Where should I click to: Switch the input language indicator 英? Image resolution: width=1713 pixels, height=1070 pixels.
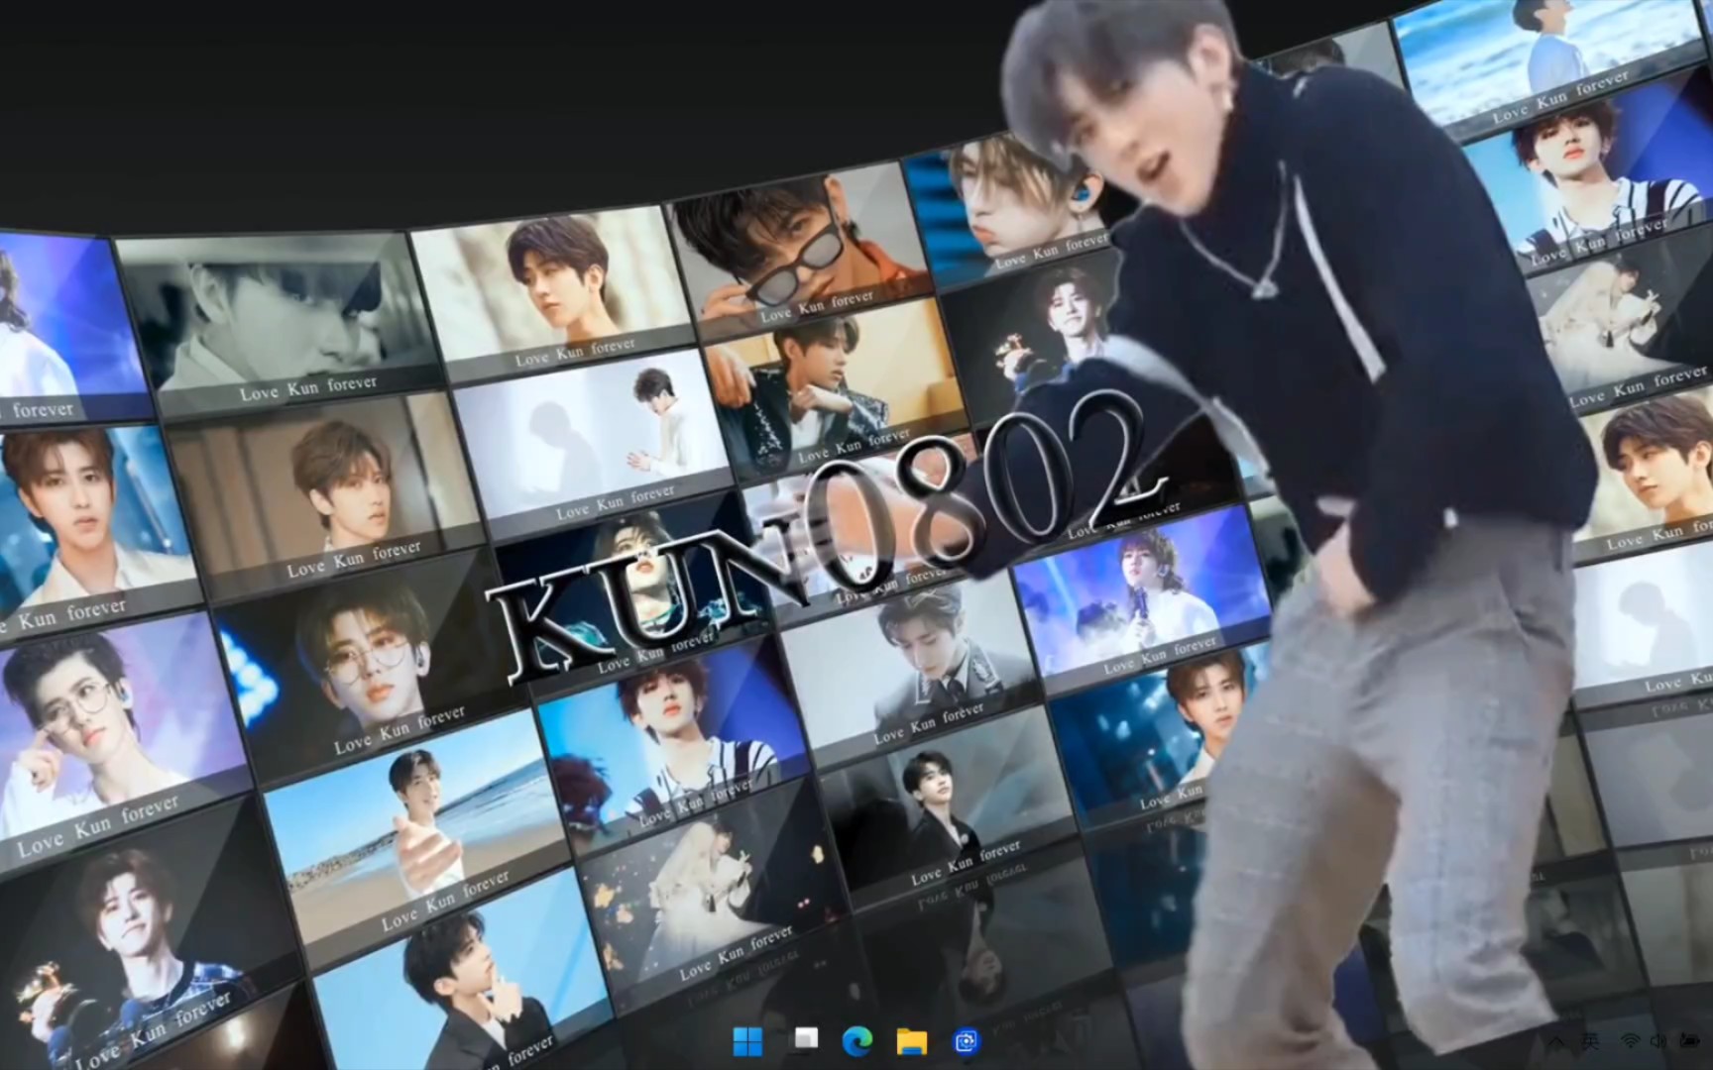(1590, 1041)
